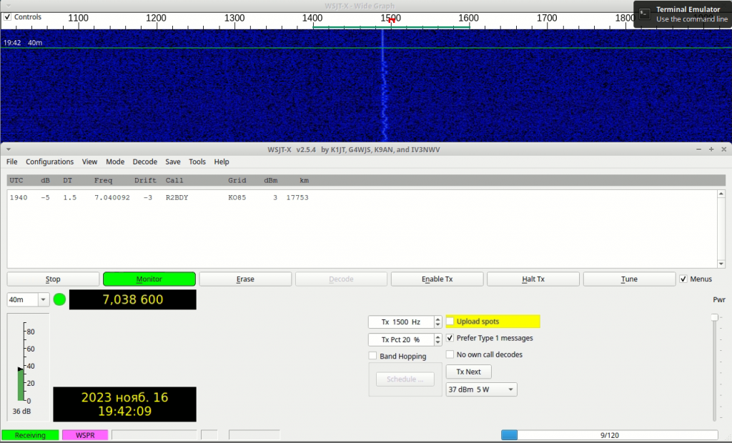The width and height of the screenshot is (732, 443).
Task: Minimize the WSJT-X main window
Action: point(698,149)
